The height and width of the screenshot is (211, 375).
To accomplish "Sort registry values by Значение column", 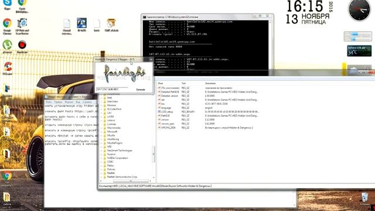I will click(x=210, y=83).
